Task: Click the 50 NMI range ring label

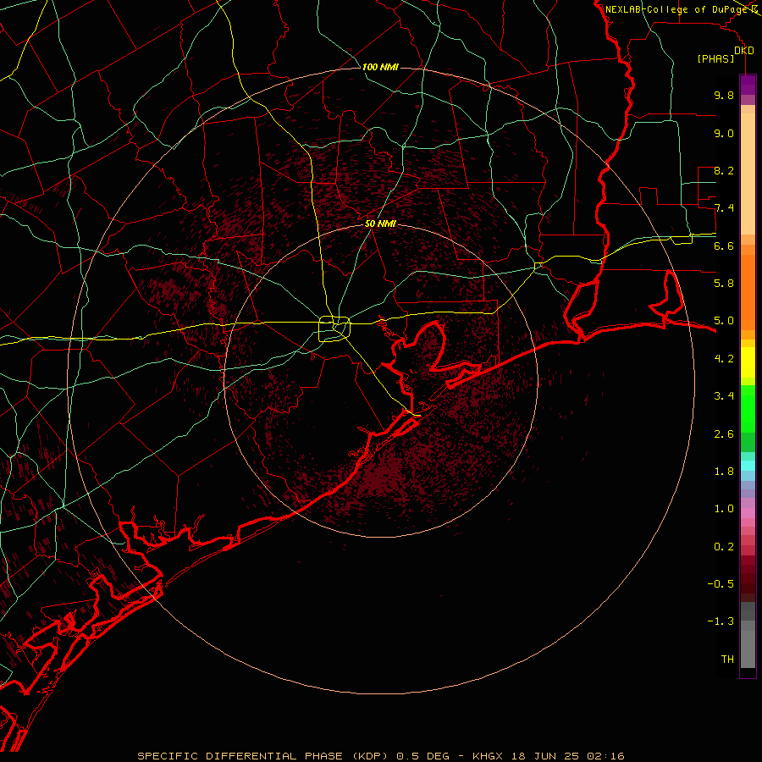Action: [380, 224]
